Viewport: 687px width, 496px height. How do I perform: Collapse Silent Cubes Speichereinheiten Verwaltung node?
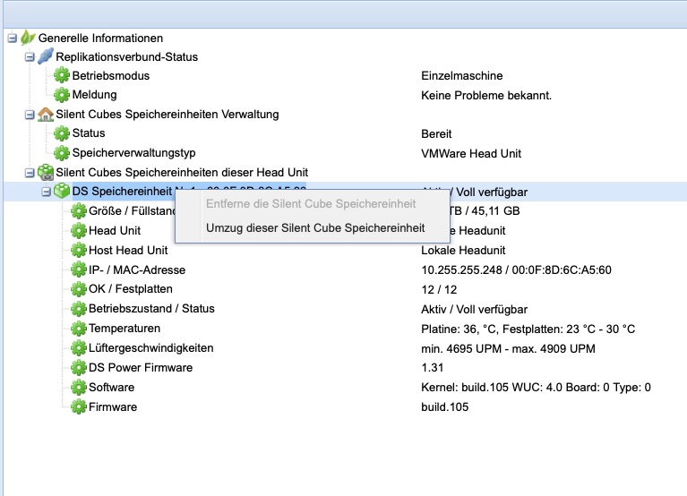click(x=30, y=114)
